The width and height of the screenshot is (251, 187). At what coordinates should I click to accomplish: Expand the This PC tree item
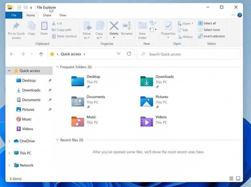(x=9, y=153)
